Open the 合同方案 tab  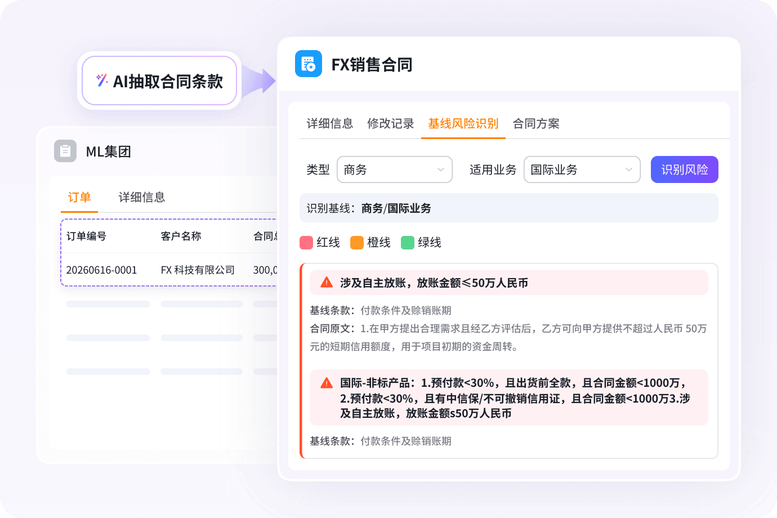pyautogui.click(x=536, y=123)
